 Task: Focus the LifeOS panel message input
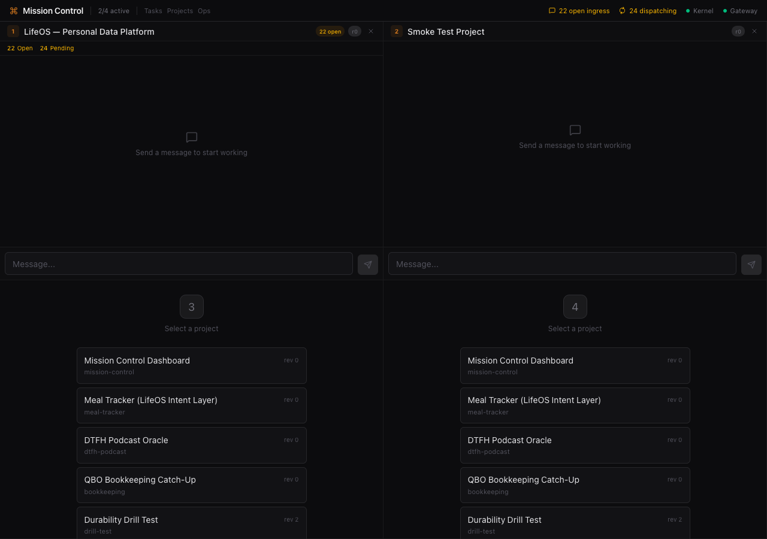pos(179,264)
